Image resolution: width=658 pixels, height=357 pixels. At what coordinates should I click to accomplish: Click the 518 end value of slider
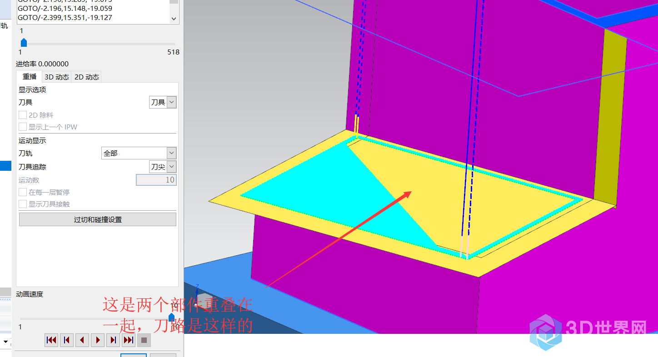(173, 52)
